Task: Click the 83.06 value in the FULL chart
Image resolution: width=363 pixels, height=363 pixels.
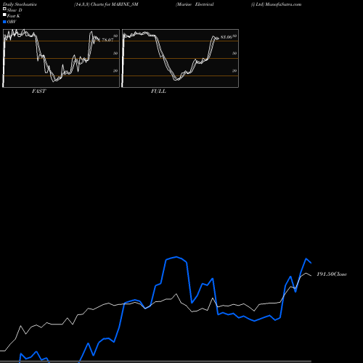Action: tap(227, 37)
